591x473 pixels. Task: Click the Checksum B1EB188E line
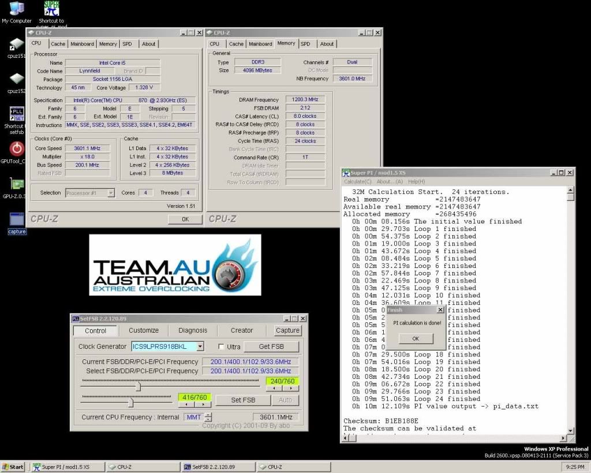[x=381, y=421]
